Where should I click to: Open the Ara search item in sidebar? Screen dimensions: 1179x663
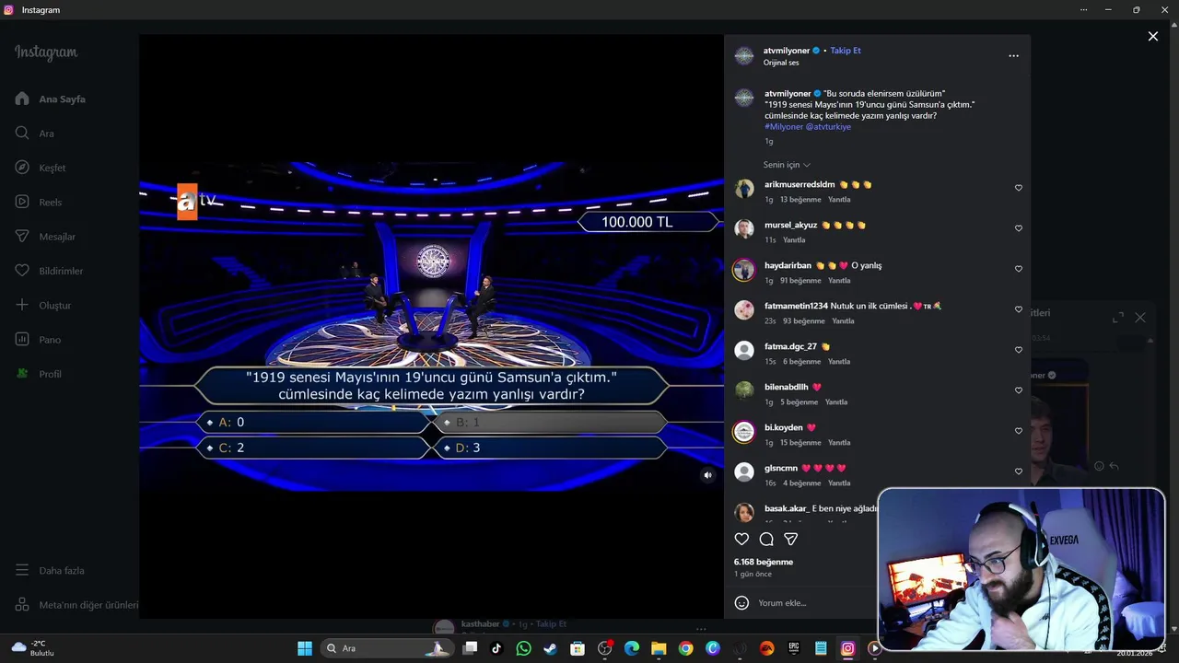[x=35, y=134]
